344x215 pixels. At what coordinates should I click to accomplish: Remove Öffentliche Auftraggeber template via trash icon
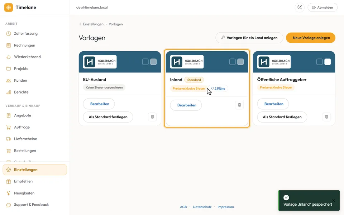tap(326, 117)
